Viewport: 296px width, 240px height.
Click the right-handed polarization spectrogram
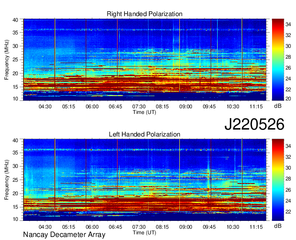point(145,60)
